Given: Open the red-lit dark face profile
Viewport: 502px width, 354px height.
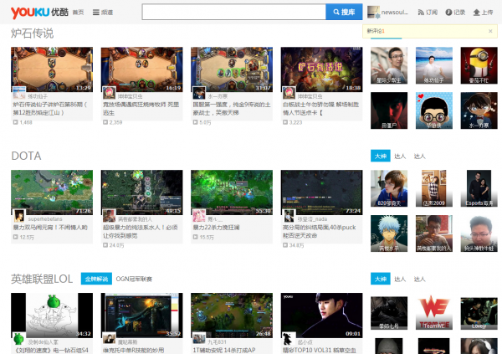Looking at the screenshot, I should (x=389, y=110).
